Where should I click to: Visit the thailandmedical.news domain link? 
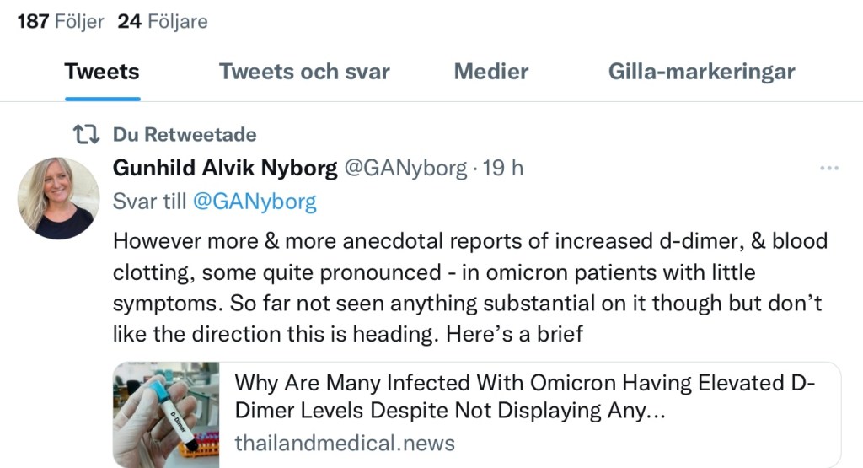click(344, 443)
